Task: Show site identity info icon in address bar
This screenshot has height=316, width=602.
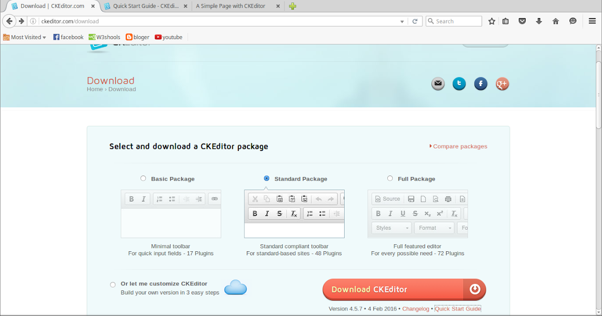Action: [x=33, y=21]
